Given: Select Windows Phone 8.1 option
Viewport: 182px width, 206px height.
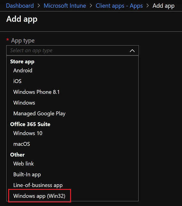Looking at the screenshot, I should [36, 92].
